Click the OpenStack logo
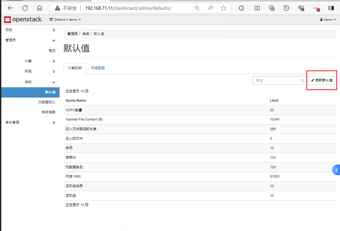The height and width of the screenshot is (231, 340). click(x=23, y=19)
